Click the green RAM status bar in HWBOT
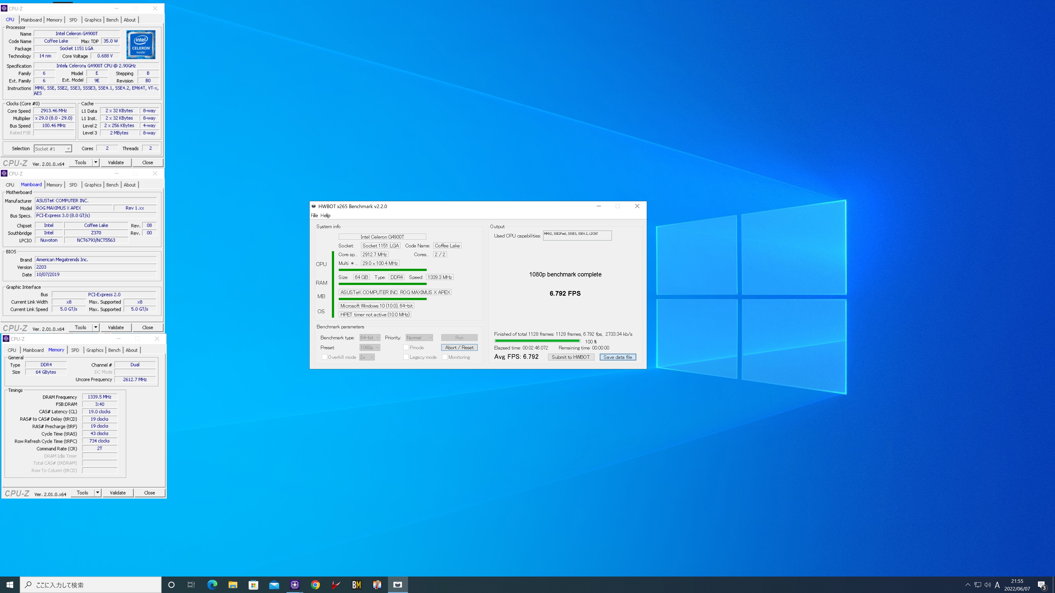Viewport: 1055px width, 593px height. 382,284
